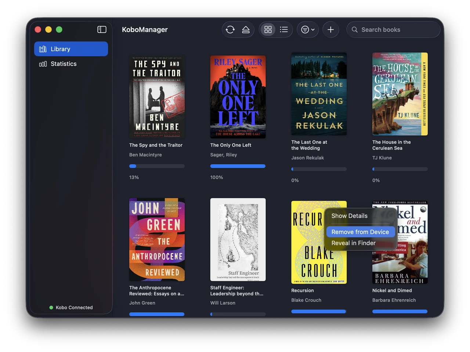Add a new book with plus button

coord(330,30)
